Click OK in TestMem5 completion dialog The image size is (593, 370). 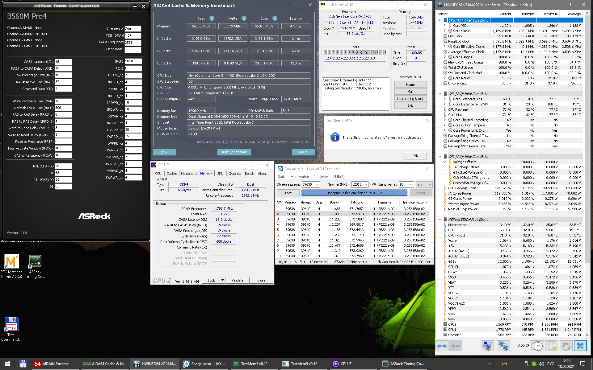[x=415, y=156]
